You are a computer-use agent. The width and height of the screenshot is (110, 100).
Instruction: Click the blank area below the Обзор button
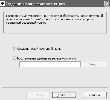[x=94, y=77]
